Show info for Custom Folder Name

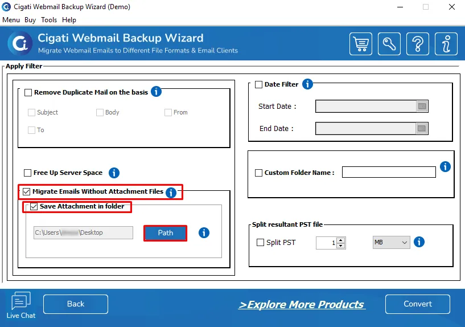tap(445, 166)
